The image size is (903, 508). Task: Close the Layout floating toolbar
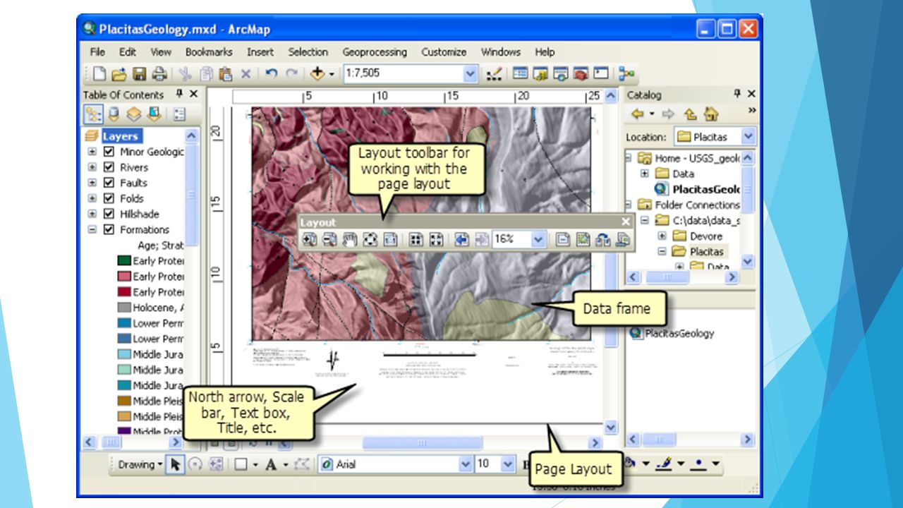pyautogui.click(x=626, y=222)
